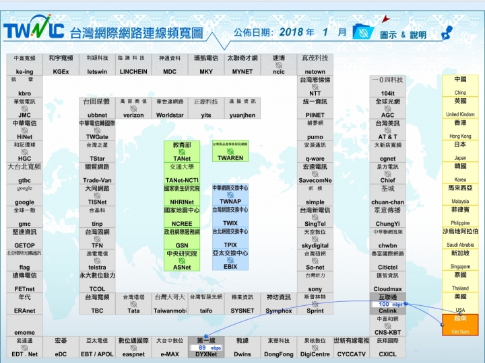The width and height of the screenshot is (485, 363).
Task: Select the NCREE box
Action: pos(182,216)
